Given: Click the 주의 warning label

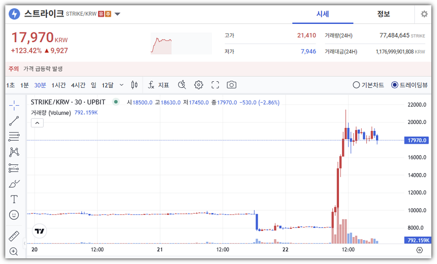Looking at the screenshot, I should pyautogui.click(x=13, y=69).
